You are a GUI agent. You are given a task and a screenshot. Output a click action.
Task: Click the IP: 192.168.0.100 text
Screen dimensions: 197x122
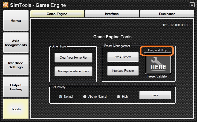click(x=176, y=25)
